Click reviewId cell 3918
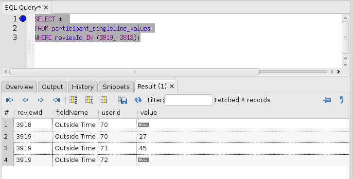Image resolution: width=353 pixels, height=179 pixels. [x=34, y=125]
